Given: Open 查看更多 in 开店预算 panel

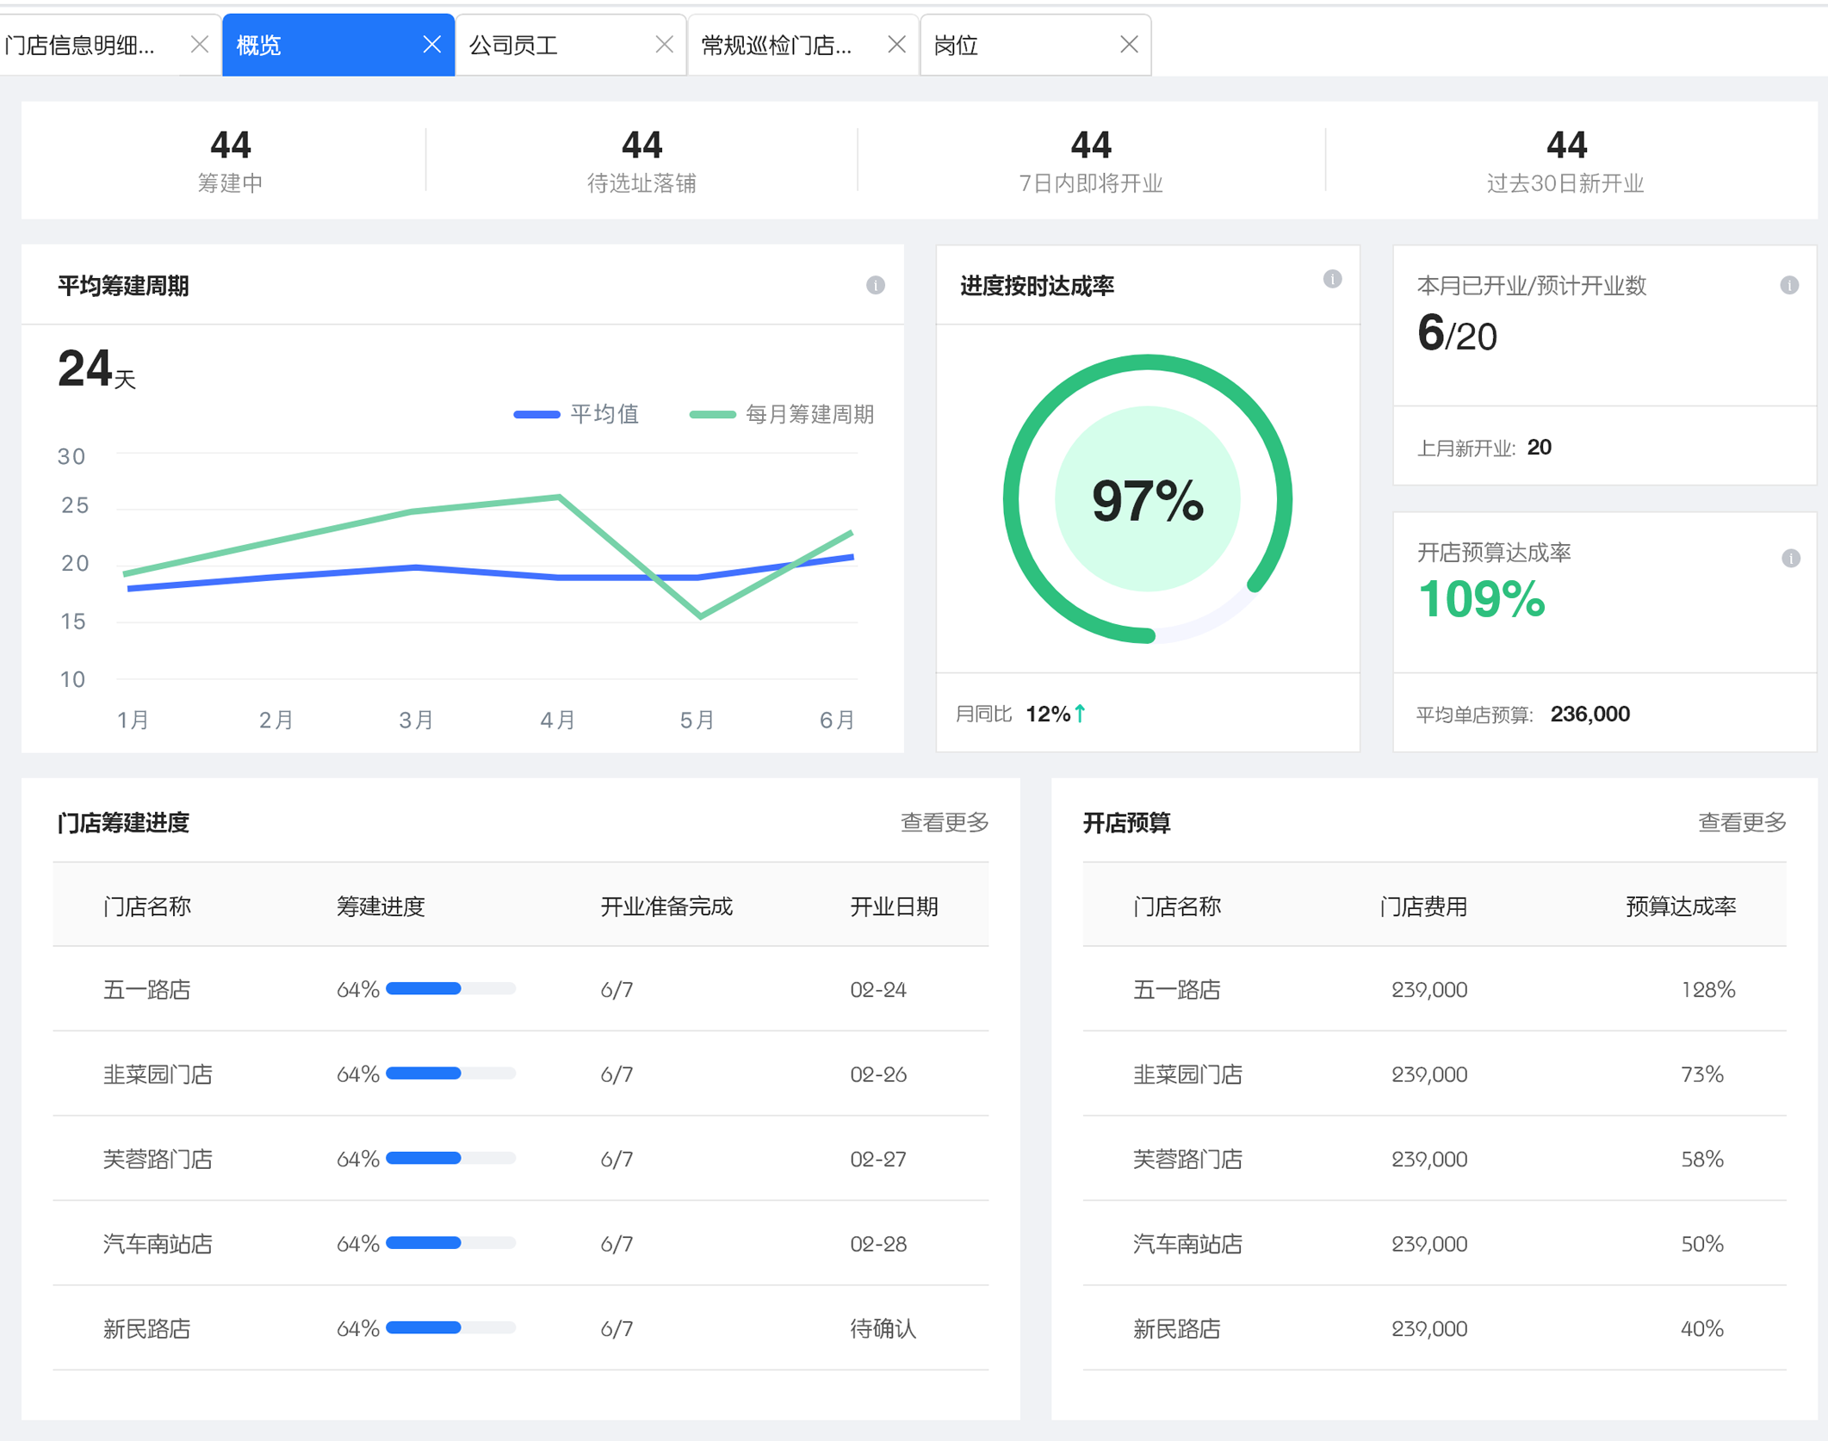Looking at the screenshot, I should (1741, 822).
